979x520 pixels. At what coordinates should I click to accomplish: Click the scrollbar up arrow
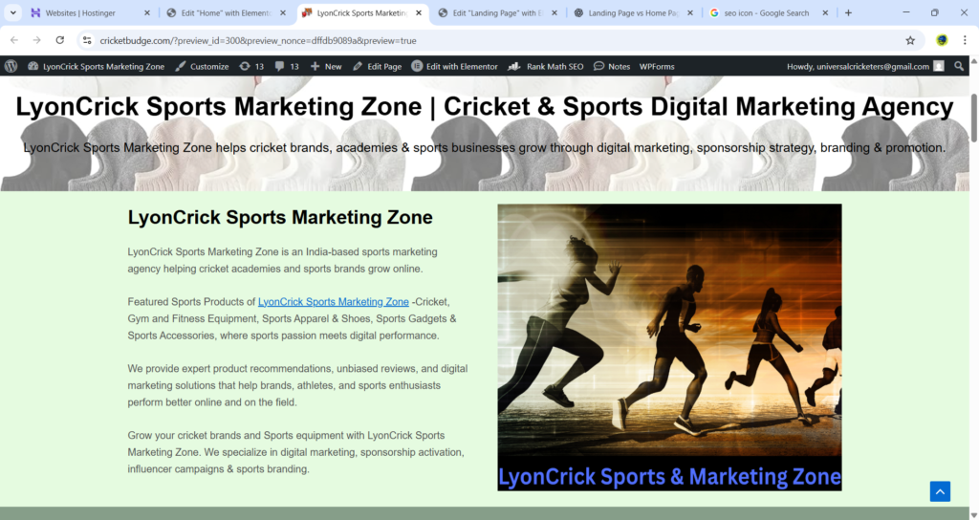click(973, 61)
